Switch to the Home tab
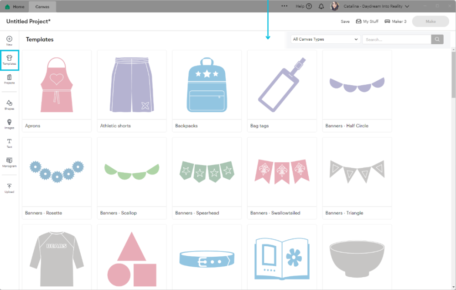Image resolution: width=456 pixels, height=290 pixels. 15,6
